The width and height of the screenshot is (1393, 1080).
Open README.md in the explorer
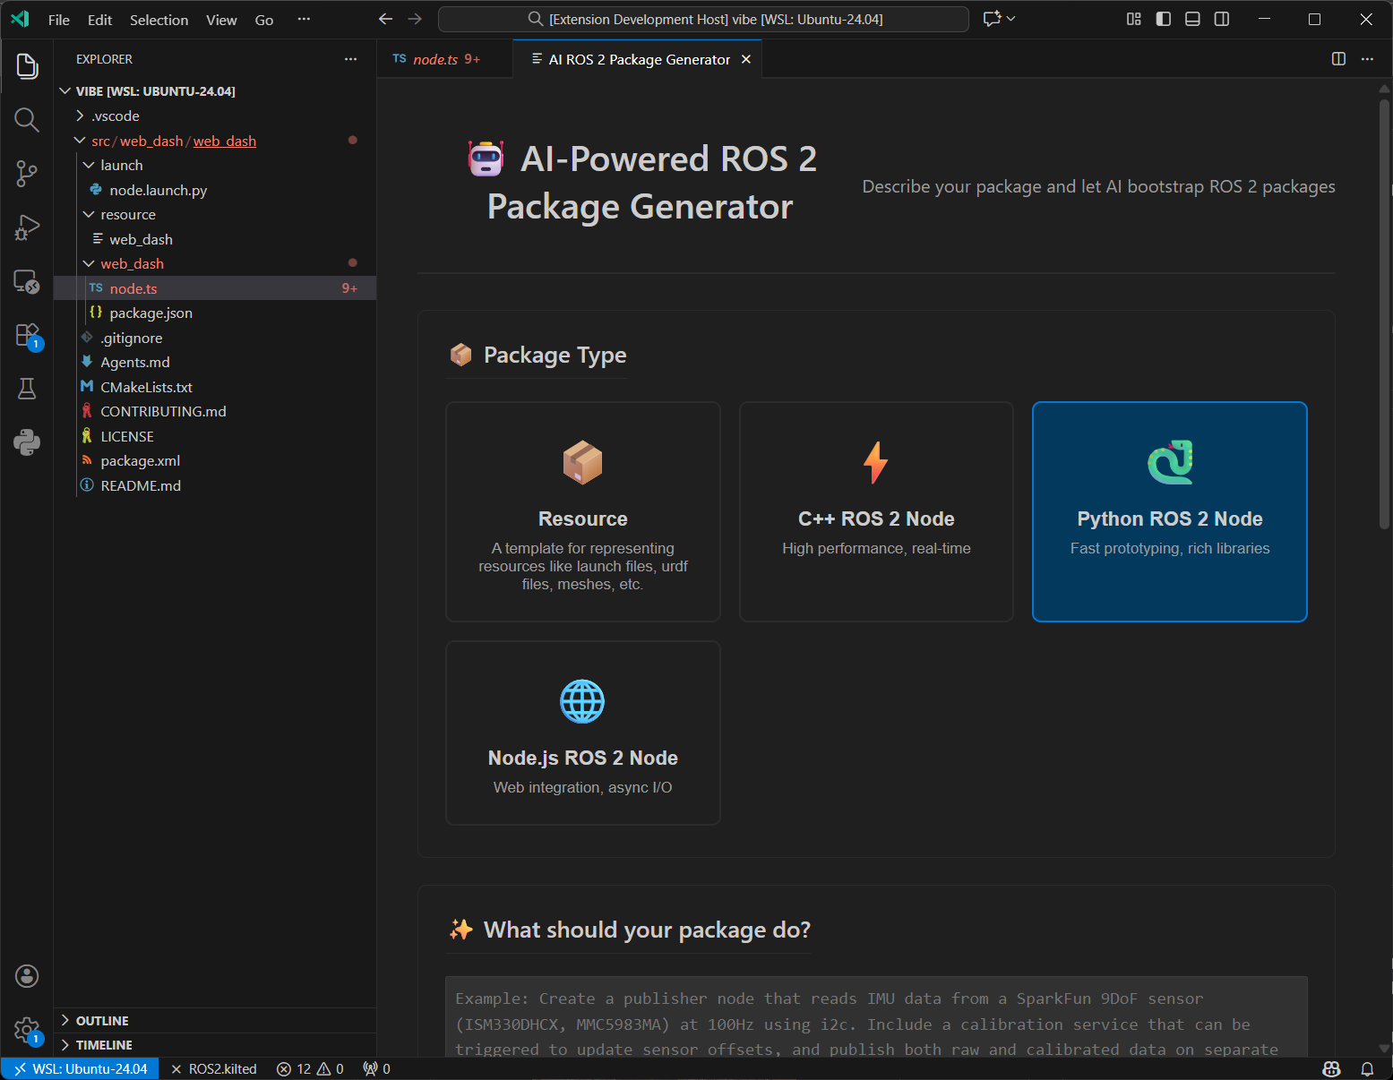point(215,485)
